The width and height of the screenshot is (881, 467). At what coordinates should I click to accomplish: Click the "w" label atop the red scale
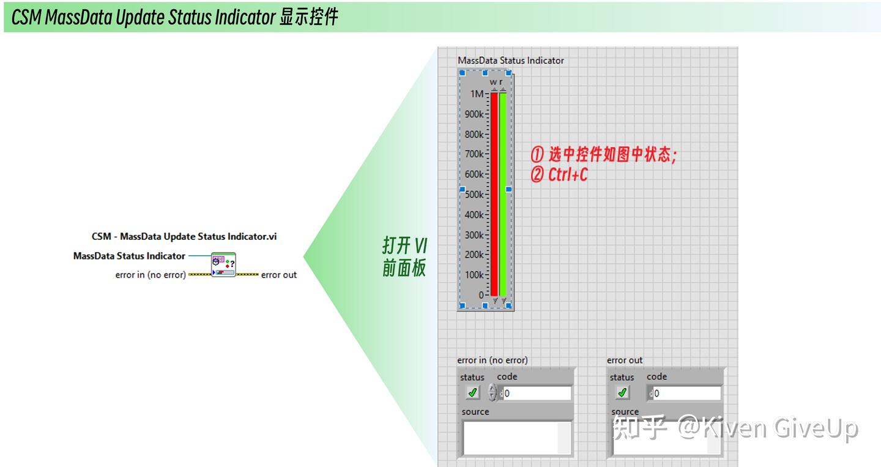pyautogui.click(x=493, y=81)
